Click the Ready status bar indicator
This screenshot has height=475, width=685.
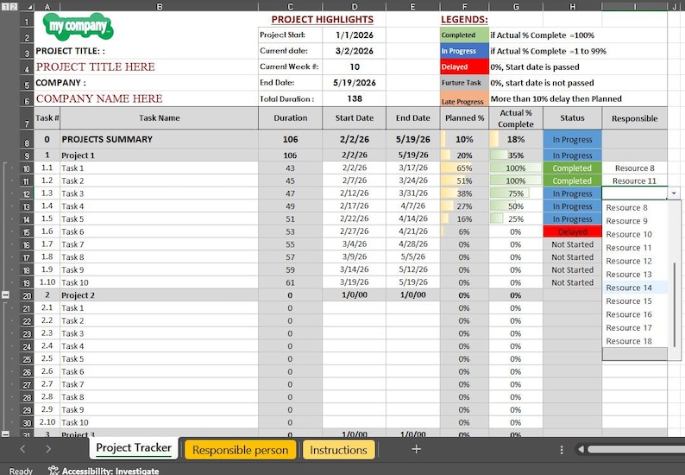pyautogui.click(x=21, y=471)
